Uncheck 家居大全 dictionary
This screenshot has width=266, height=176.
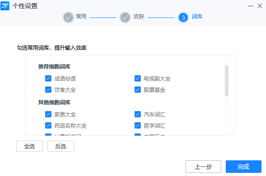[48, 114]
